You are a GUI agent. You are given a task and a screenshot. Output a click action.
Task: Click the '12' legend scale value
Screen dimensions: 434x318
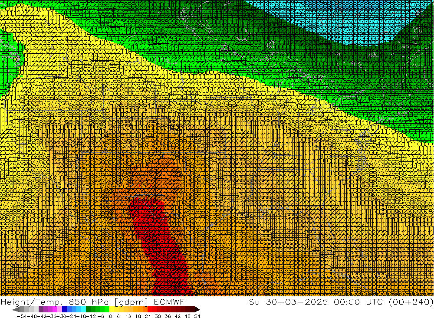click(x=128, y=316)
